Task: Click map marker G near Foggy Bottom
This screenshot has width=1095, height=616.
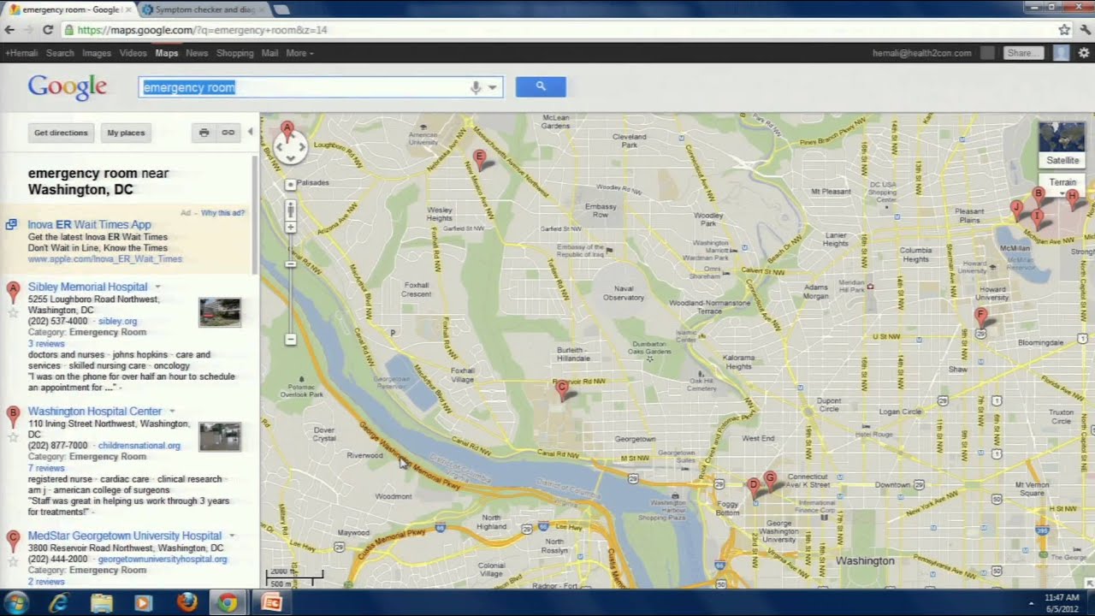Action: pyautogui.click(x=771, y=480)
